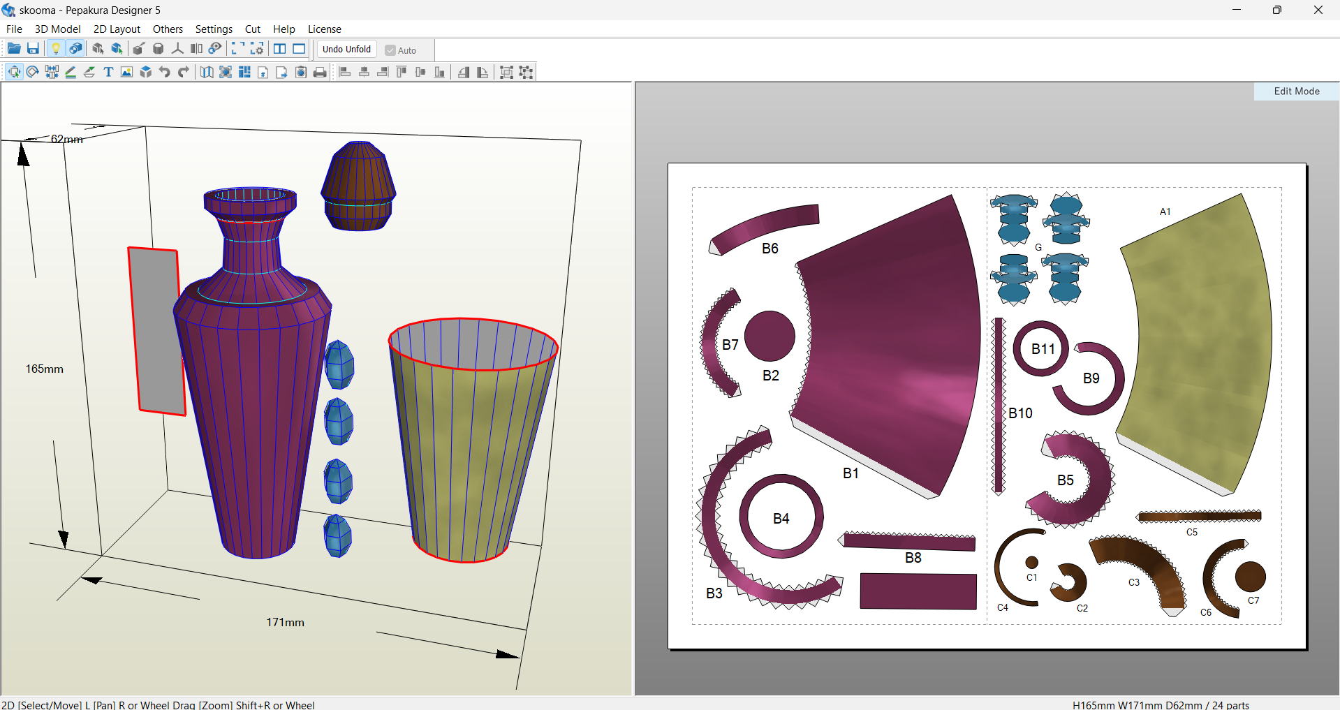The height and width of the screenshot is (710, 1340).
Task: Click the cube with paintbrush icon
Action: (139, 49)
